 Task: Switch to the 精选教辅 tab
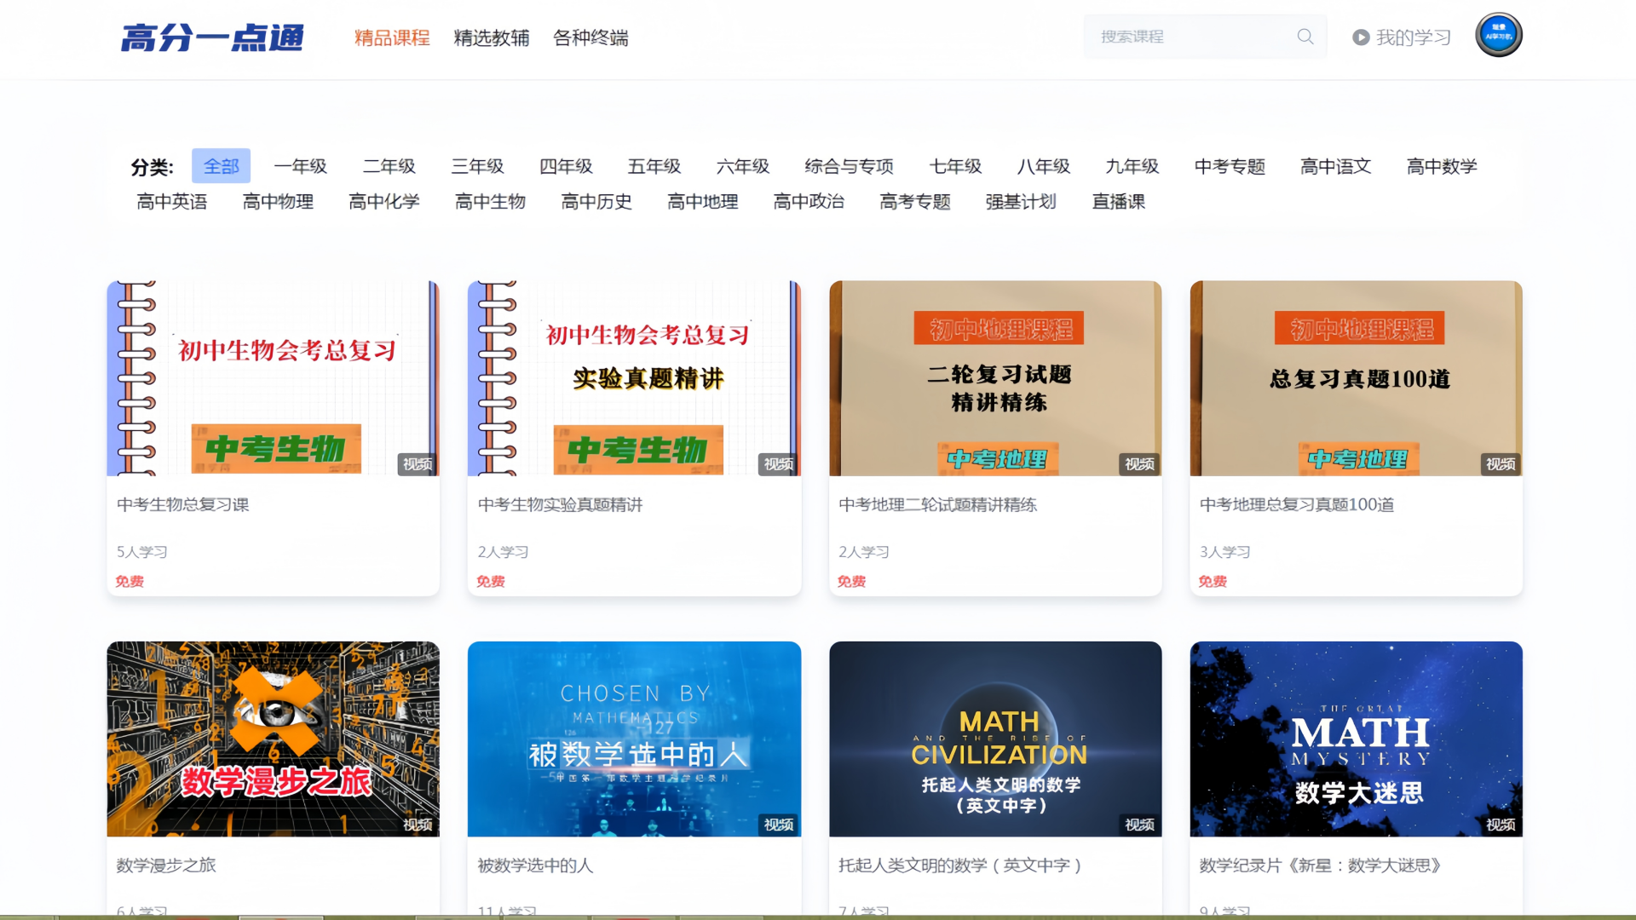(492, 37)
